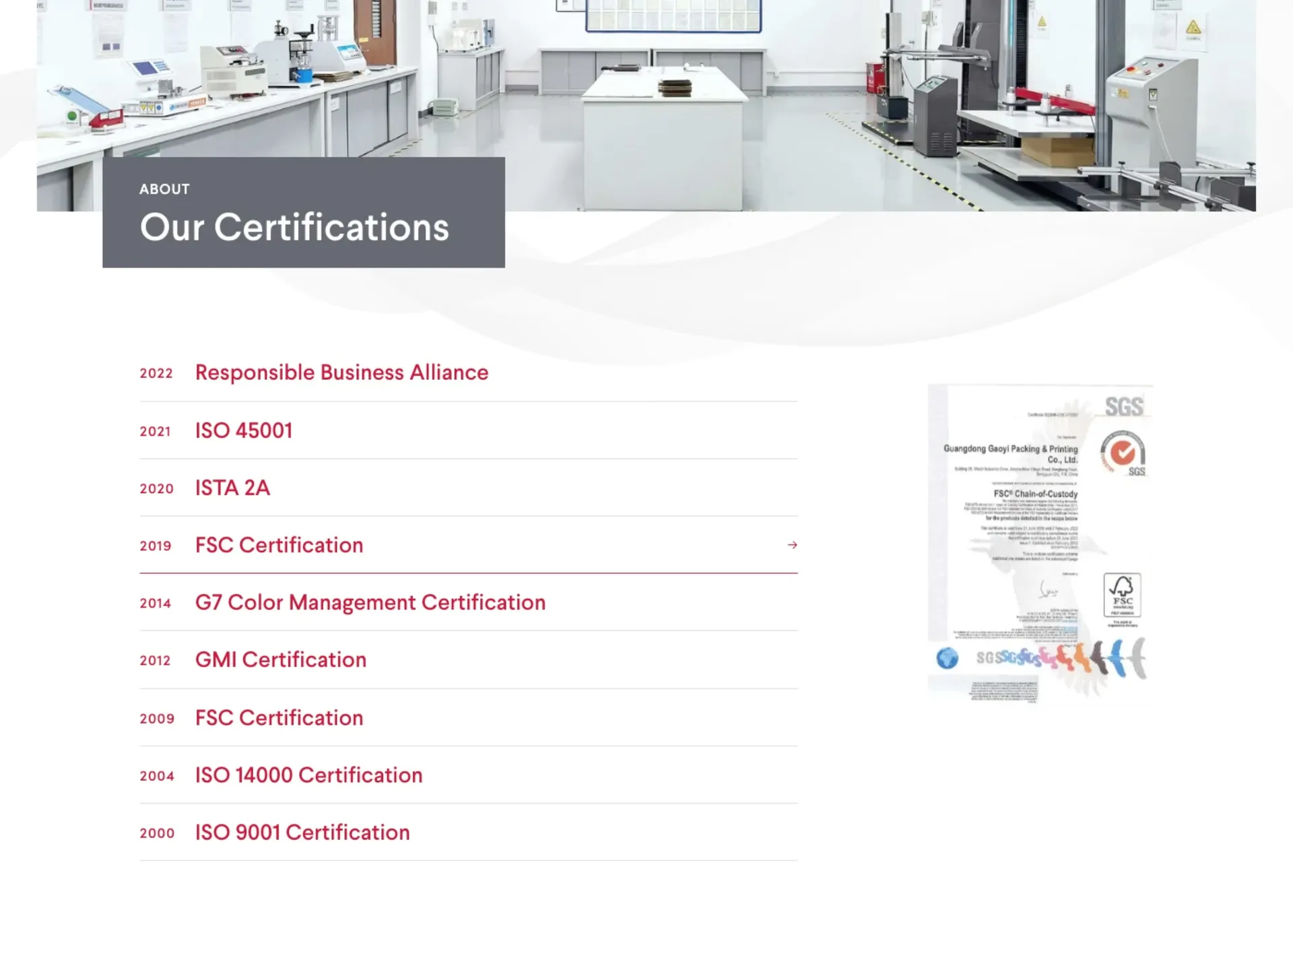
Task: Click the 2022 year label
Action: tap(156, 373)
